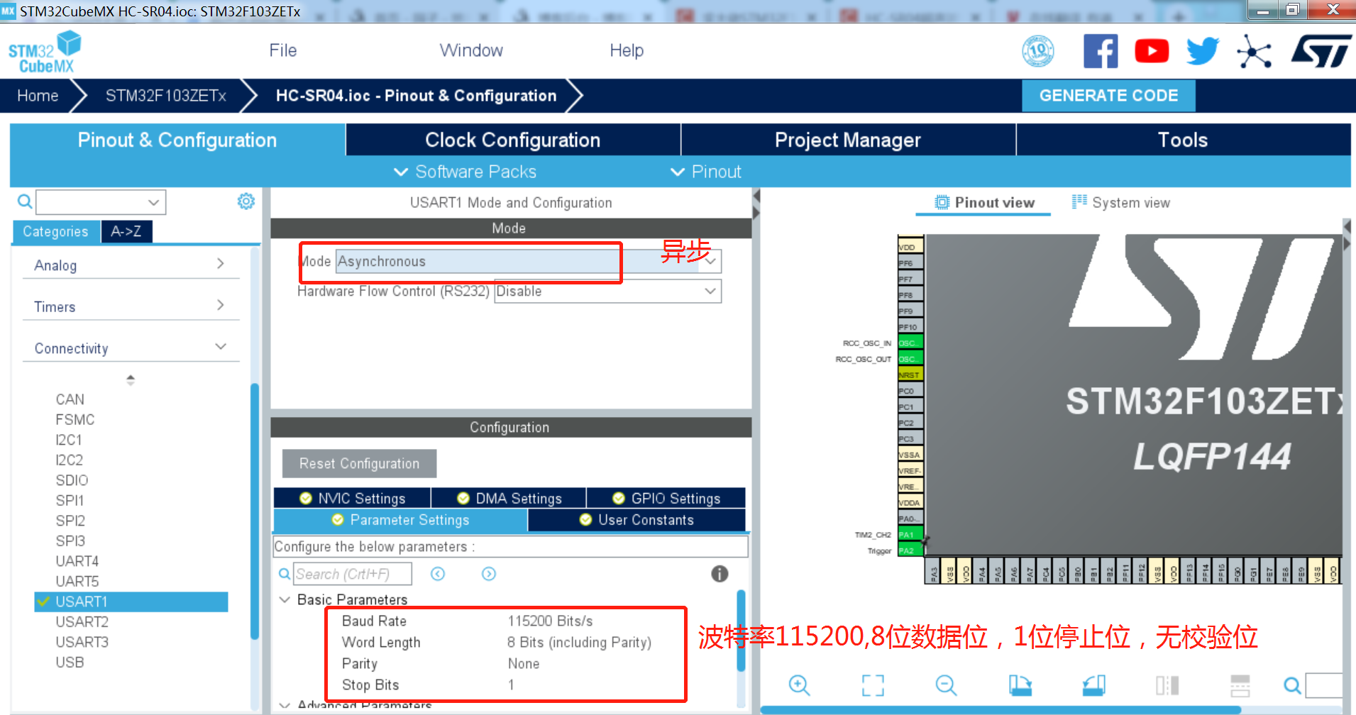Image resolution: width=1356 pixels, height=715 pixels.
Task: Sort the Connectivity list with the up-down arrows
Action: [131, 380]
